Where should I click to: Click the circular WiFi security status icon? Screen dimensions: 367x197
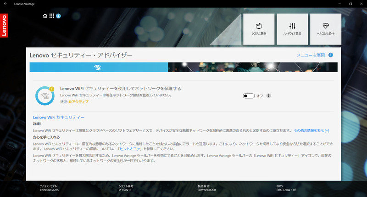[x=44, y=96]
